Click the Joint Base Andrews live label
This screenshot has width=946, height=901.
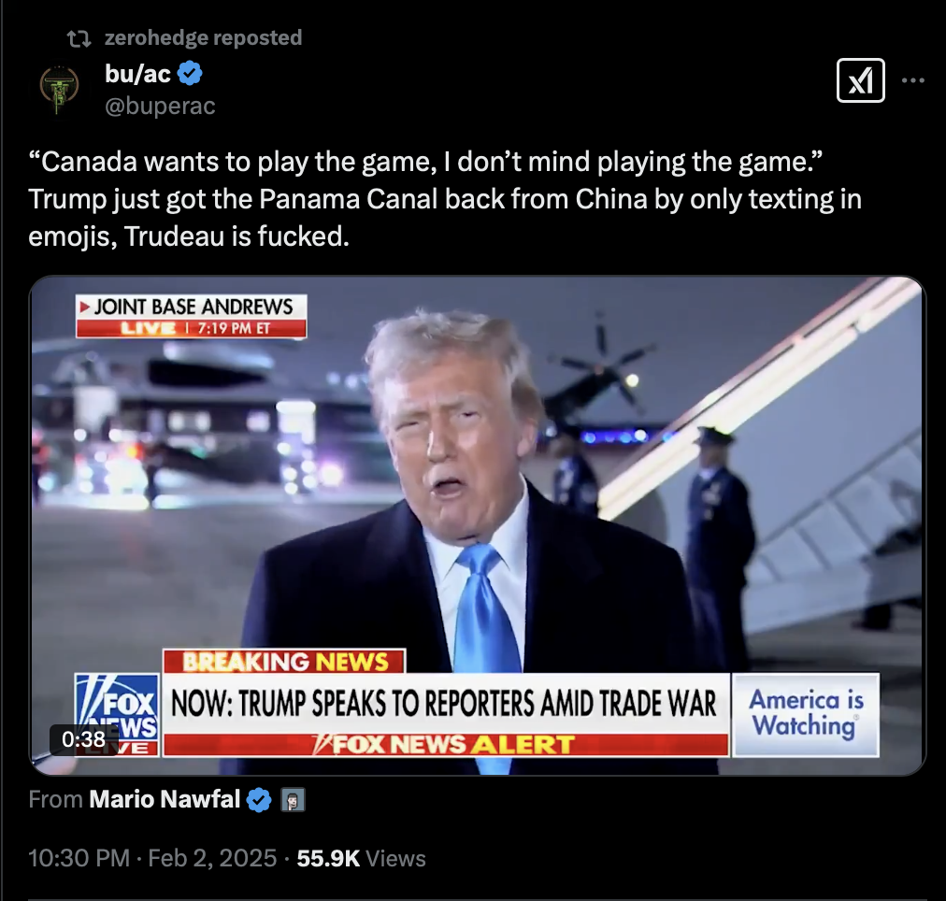pos(192,316)
